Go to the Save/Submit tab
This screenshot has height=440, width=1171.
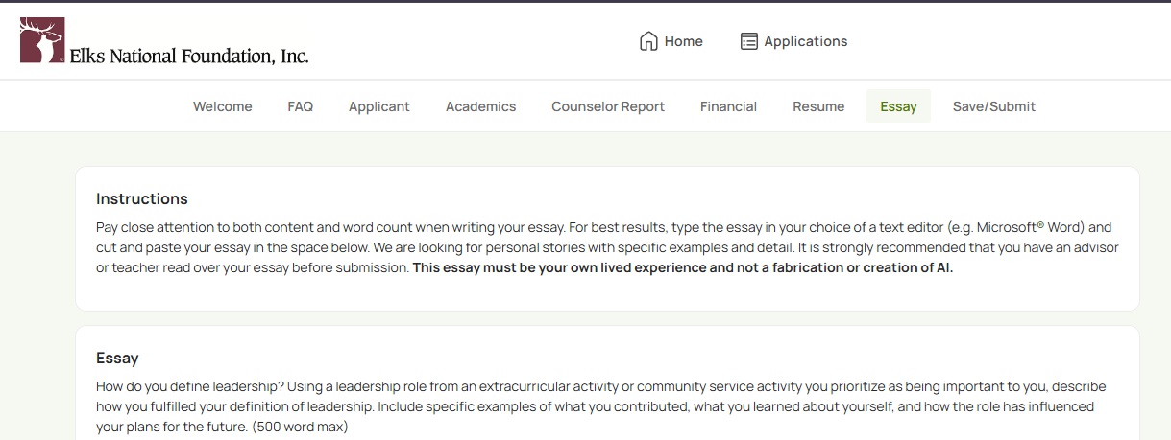(x=994, y=106)
